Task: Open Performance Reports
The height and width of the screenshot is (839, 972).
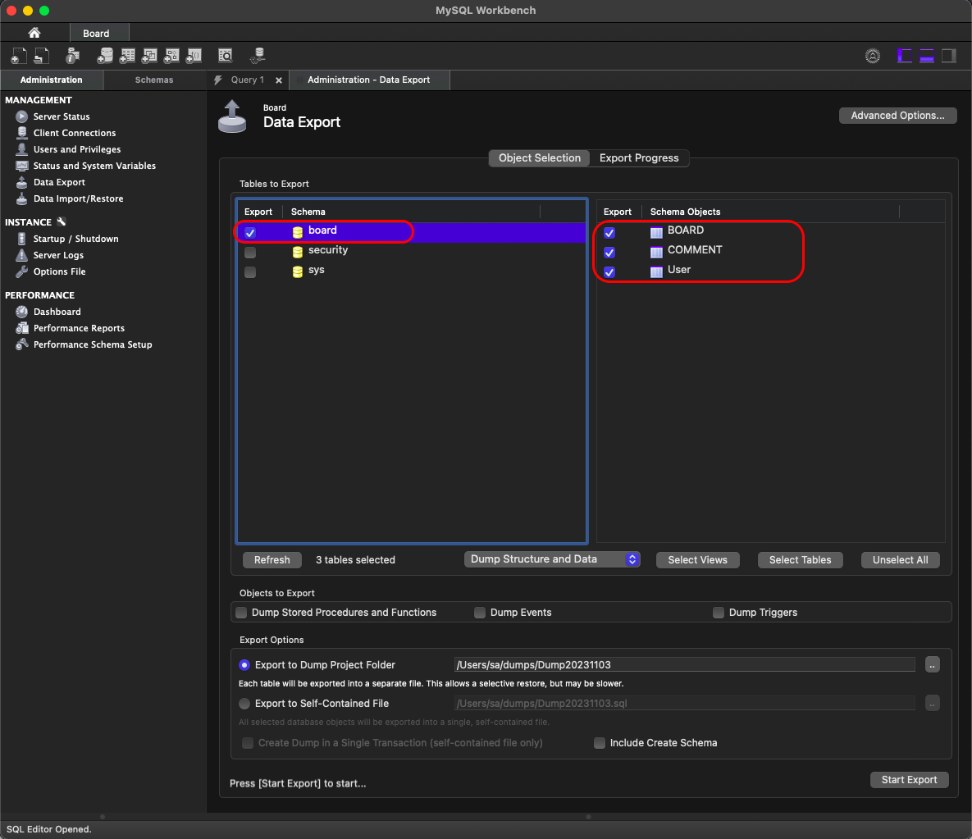Action: pyautogui.click(x=79, y=328)
